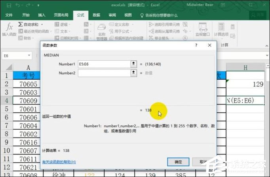Viewport: 270px width, 177px height.
Task: Click the empty Number2 input field
Action: pyautogui.click(x=105, y=73)
